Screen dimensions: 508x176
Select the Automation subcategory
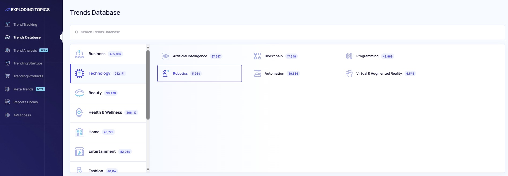click(x=274, y=73)
